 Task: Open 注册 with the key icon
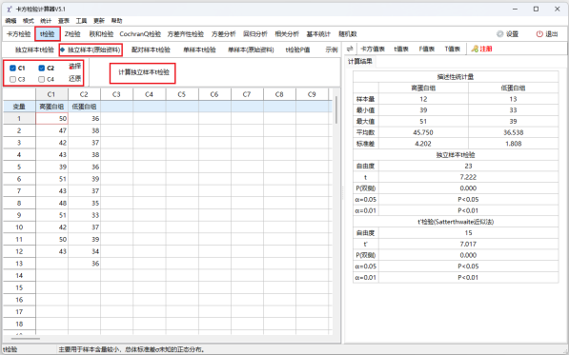(481, 49)
